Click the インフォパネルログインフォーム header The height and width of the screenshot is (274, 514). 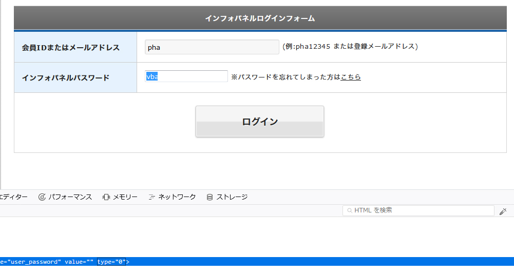pyautogui.click(x=260, y=18)
